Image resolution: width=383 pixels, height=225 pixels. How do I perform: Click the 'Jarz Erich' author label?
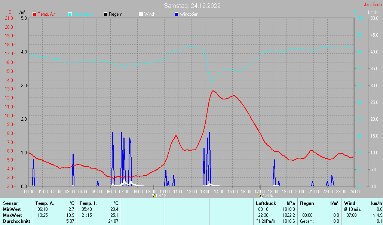click(373, 4)
